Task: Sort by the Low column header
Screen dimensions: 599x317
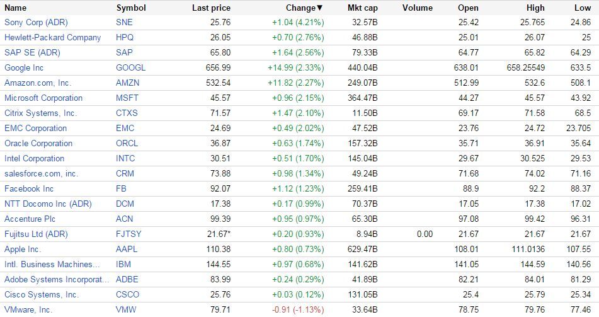Action: coord(583,8)
